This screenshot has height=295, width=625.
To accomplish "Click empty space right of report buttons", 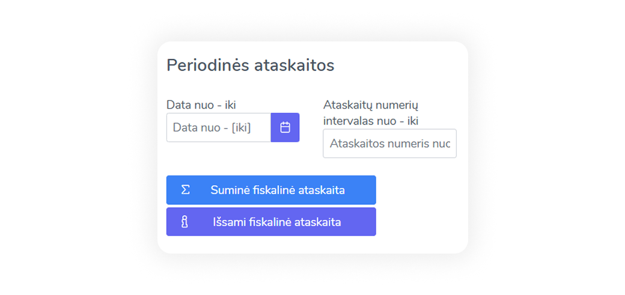I will (421, 205).
